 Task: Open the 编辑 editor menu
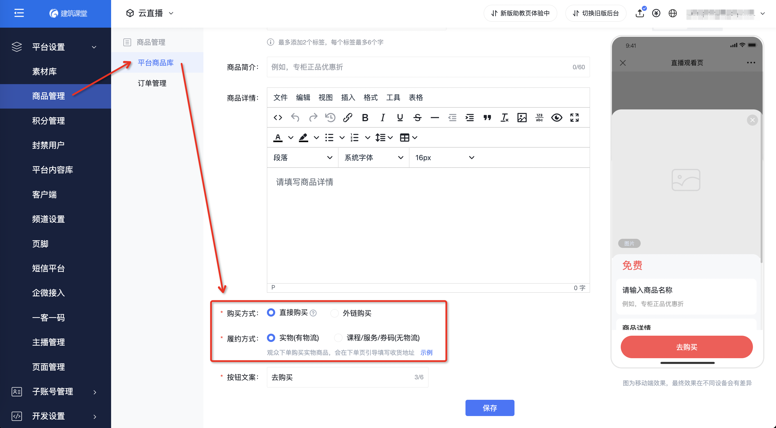(303, 98)
